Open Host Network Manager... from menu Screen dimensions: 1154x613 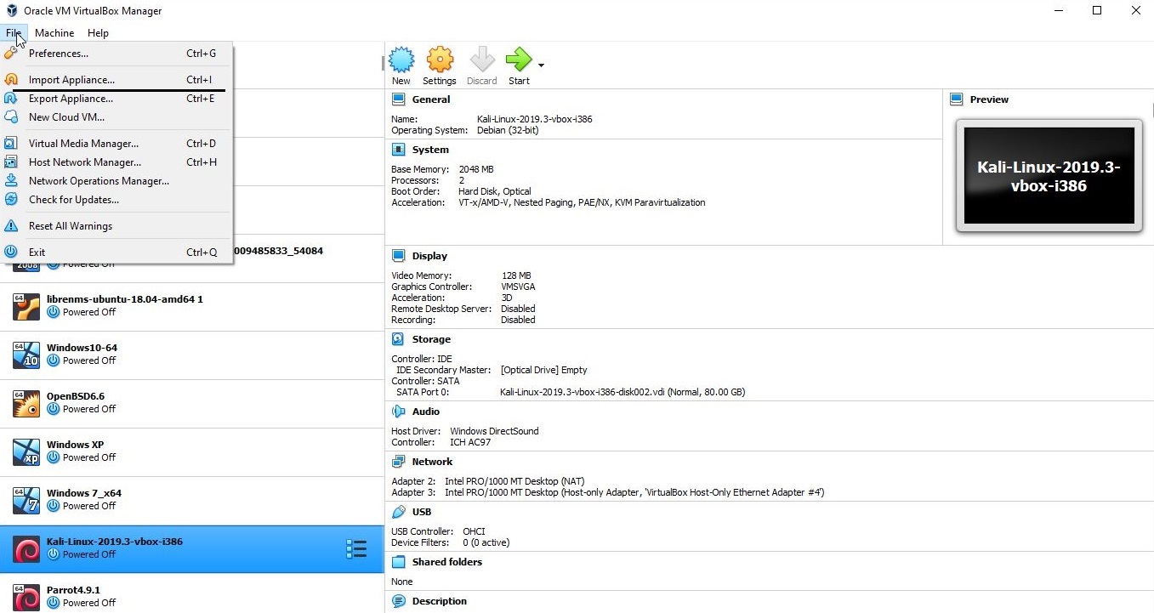click(117, 162)
